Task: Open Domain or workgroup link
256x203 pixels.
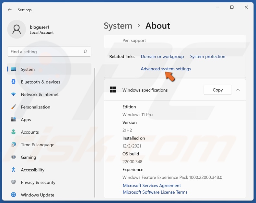Action: [x=162, y=56]
